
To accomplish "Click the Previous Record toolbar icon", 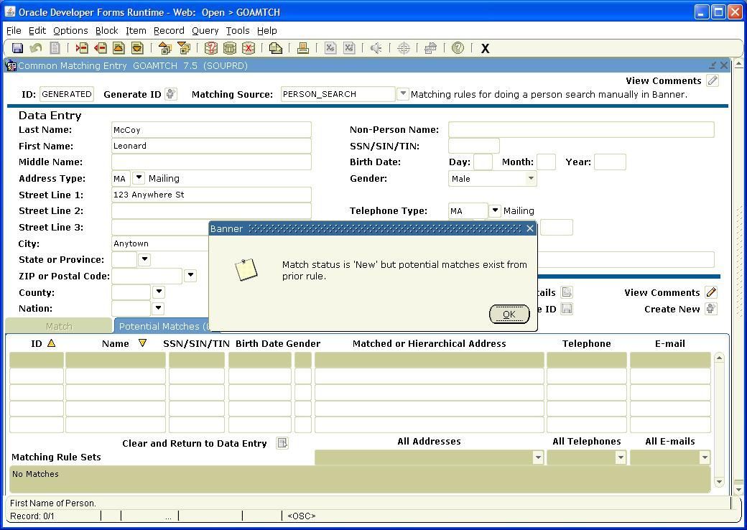I will 119,48.
